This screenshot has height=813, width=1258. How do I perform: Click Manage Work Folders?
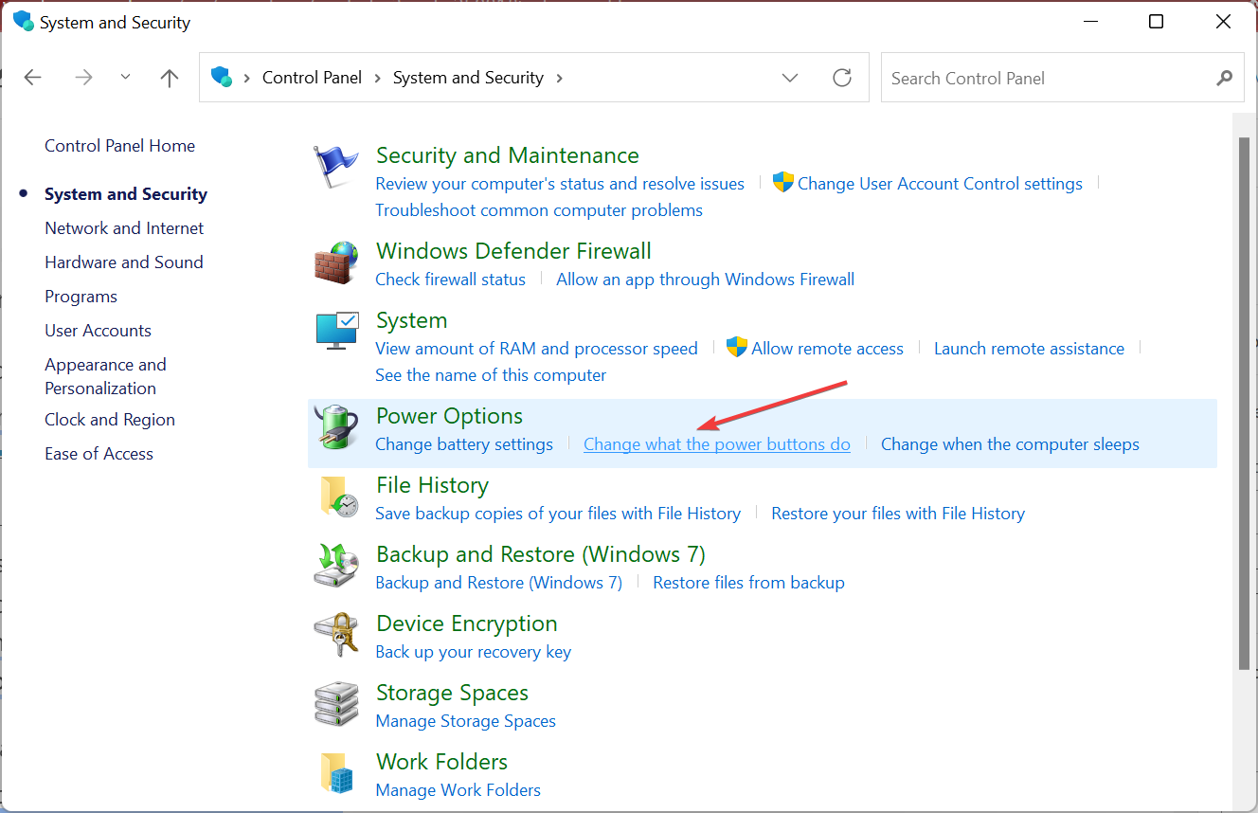[458, 790]
